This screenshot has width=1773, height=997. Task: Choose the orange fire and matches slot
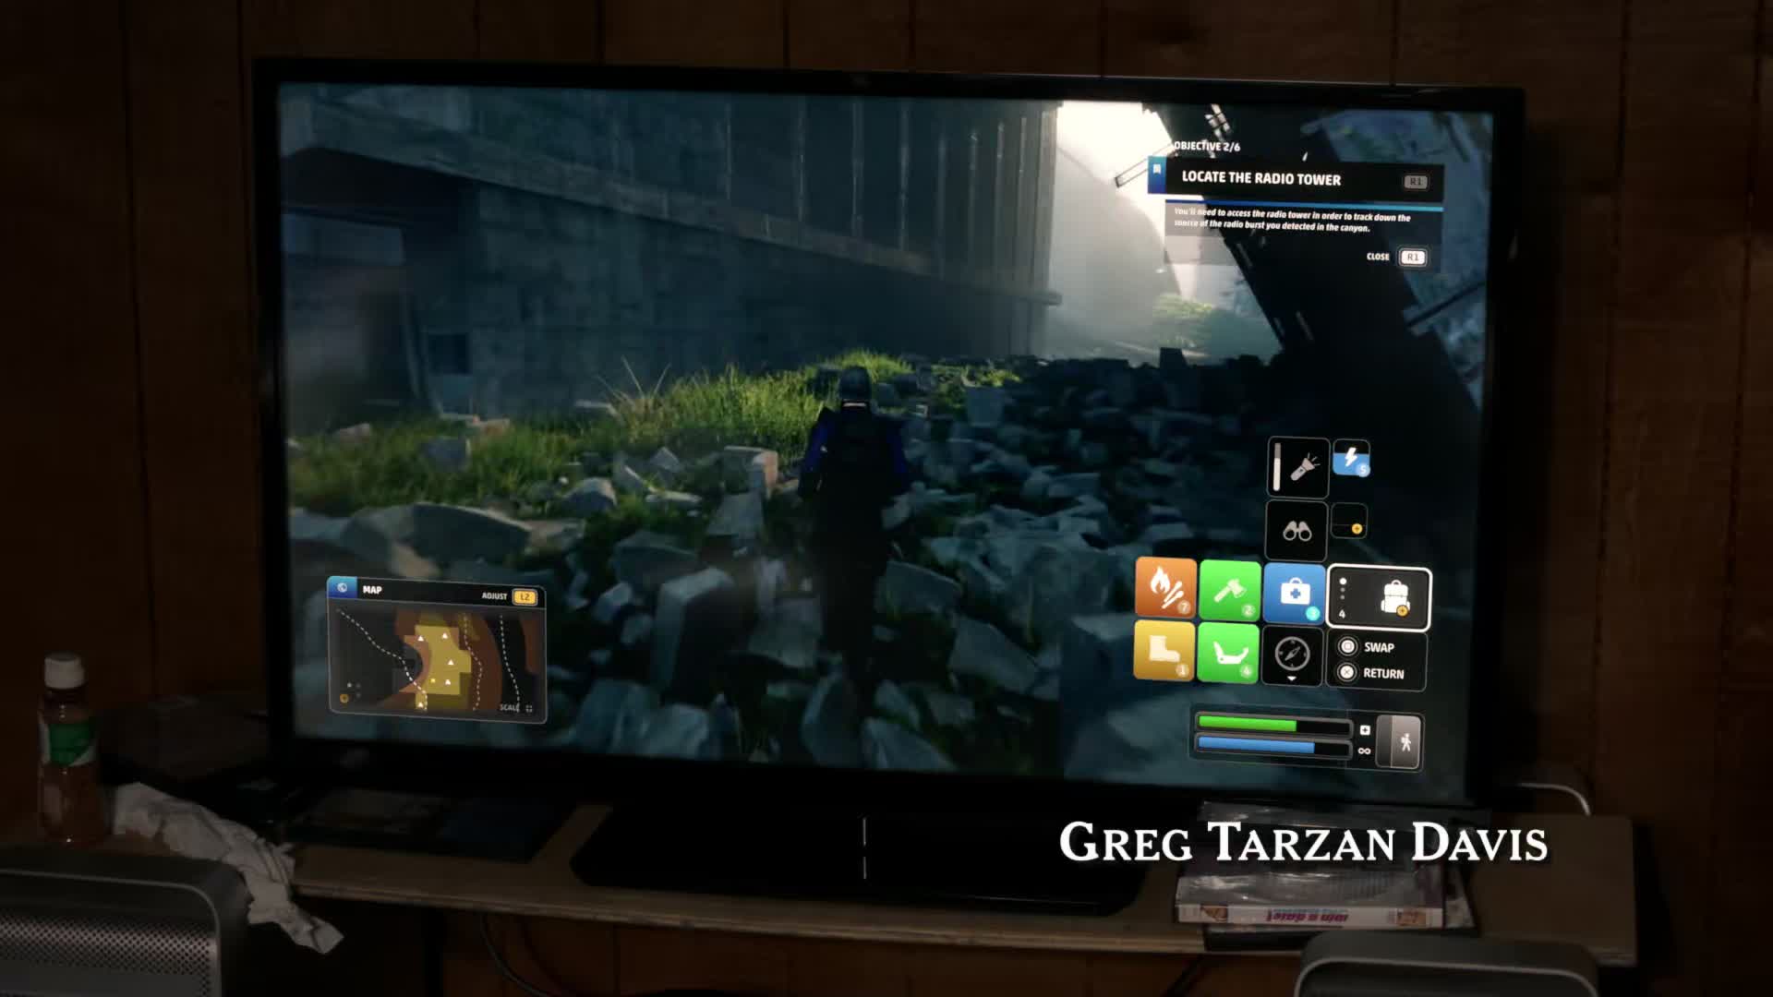click(x=1164, y=588)
